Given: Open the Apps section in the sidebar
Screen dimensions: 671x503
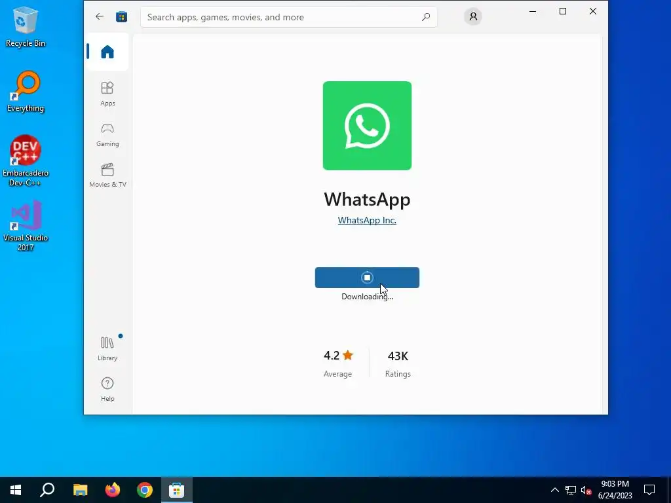Looking at the screenshot, I should tap(107, 94).
